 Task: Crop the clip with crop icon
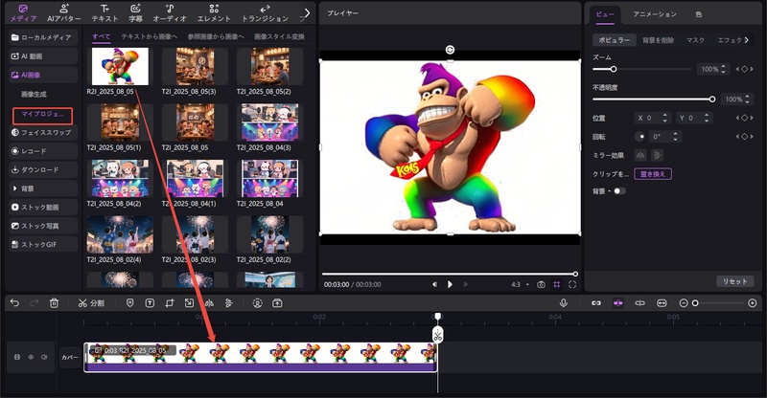coord(170,303)
